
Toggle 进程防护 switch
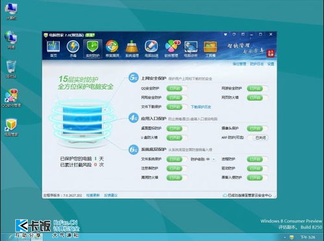coord(257,159)
